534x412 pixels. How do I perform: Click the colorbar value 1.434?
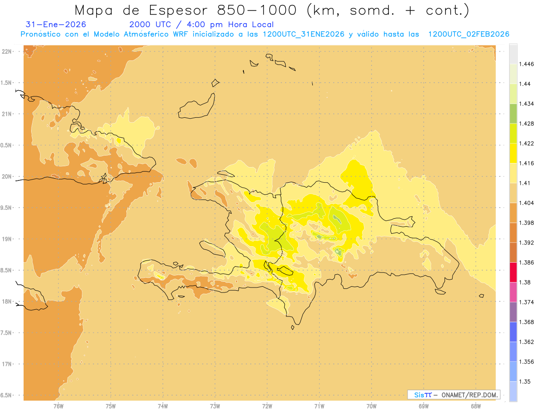[x=526, y=104]
